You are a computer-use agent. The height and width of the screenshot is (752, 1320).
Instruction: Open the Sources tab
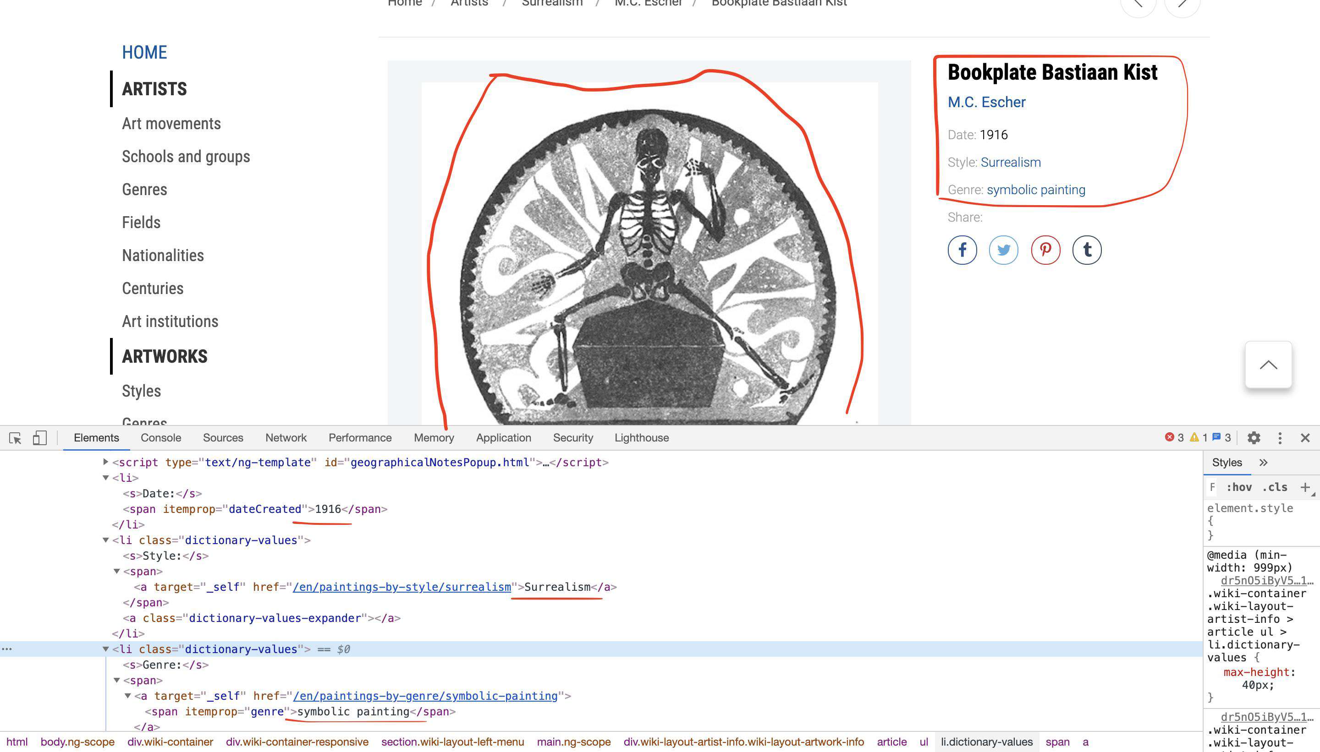tap(223, 438)
